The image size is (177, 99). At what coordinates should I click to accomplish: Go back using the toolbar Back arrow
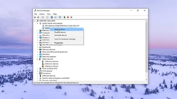click(35, 17)
